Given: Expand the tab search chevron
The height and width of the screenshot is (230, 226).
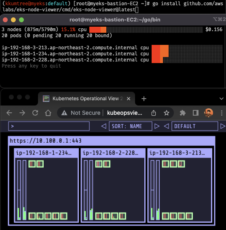Looking at the screenshot, I should (x=222, y=99).
